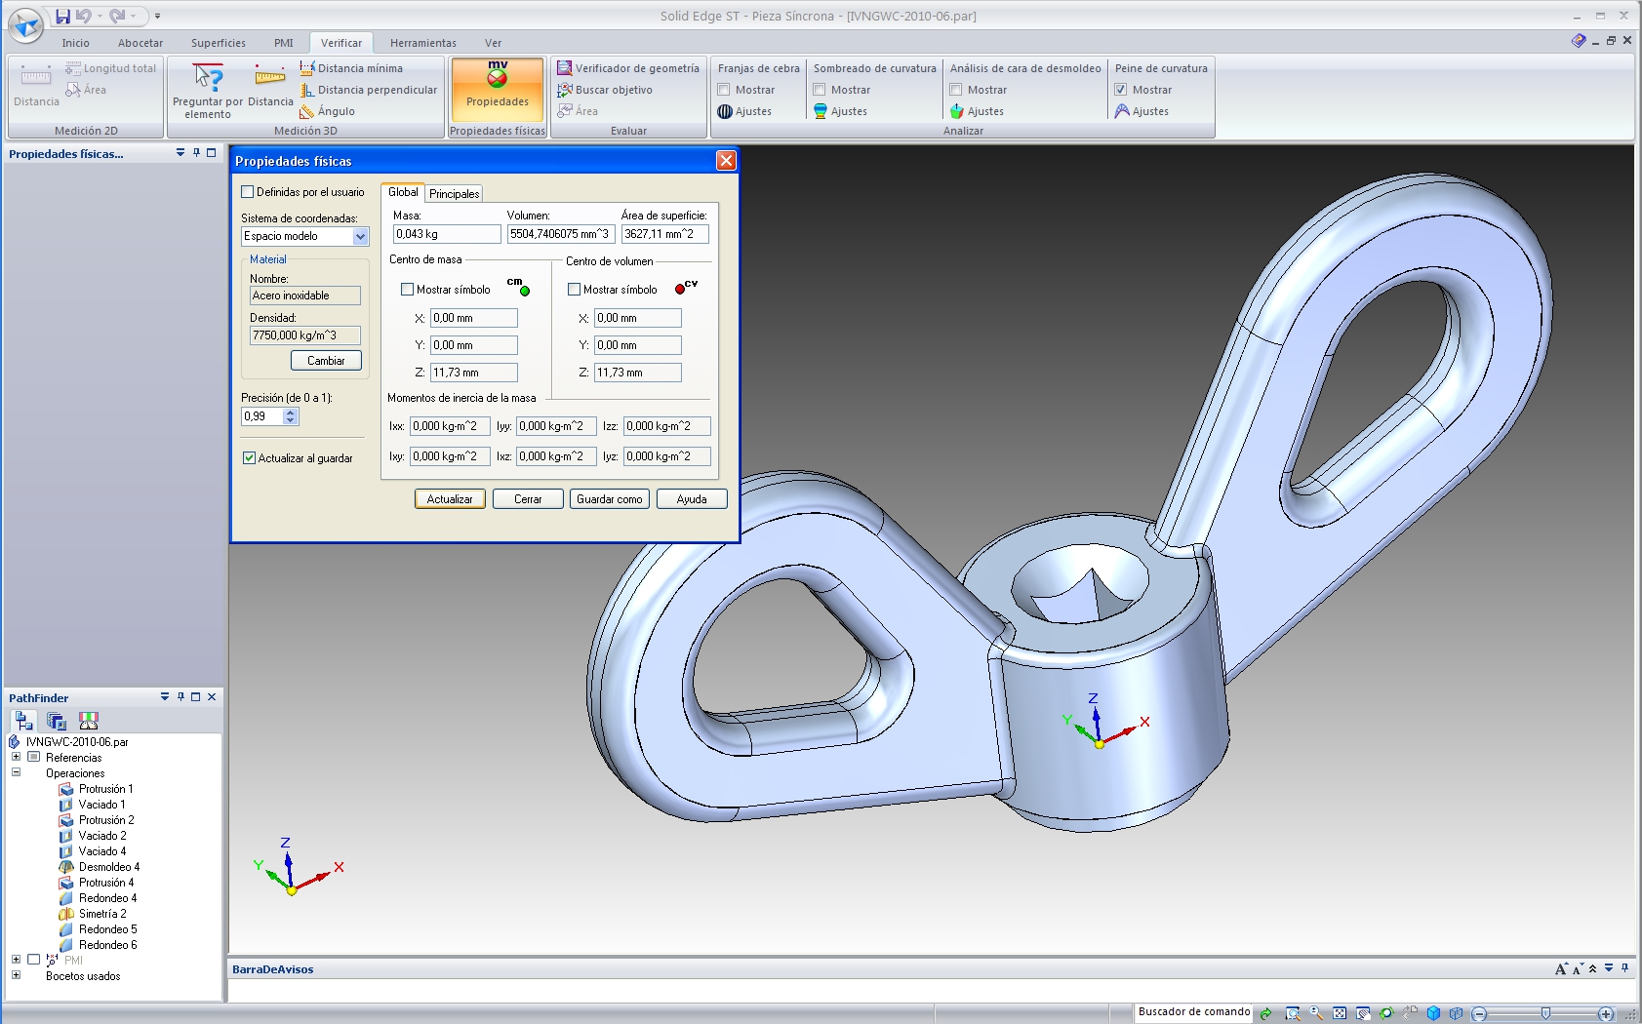Click the third PathFinder sensors icon
1642x1024 pixels.
click(89, 721)
